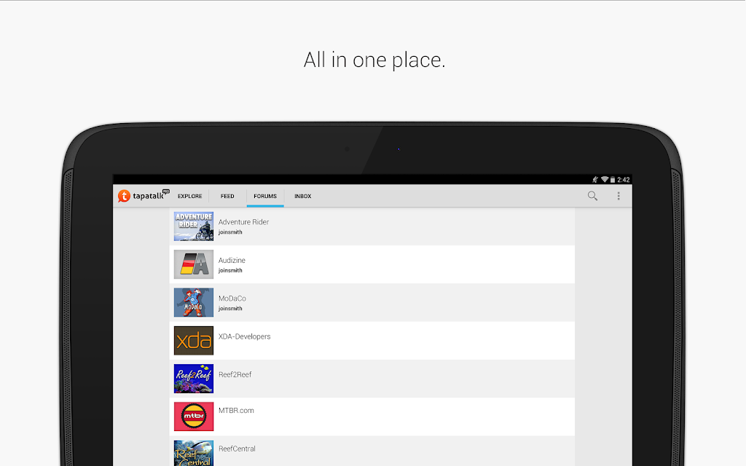Select the Adventure Rider forum name
746x466 pixels.
tap(243, 222)
